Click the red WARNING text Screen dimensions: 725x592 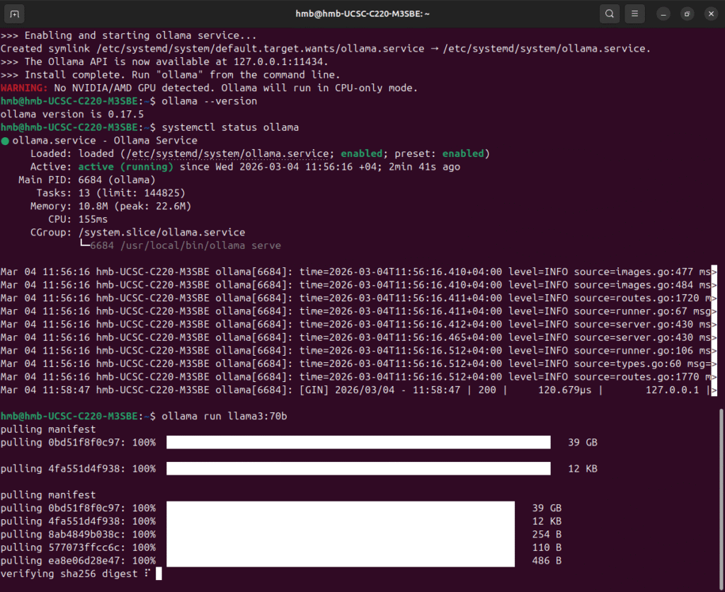click(x=24, y=88)
